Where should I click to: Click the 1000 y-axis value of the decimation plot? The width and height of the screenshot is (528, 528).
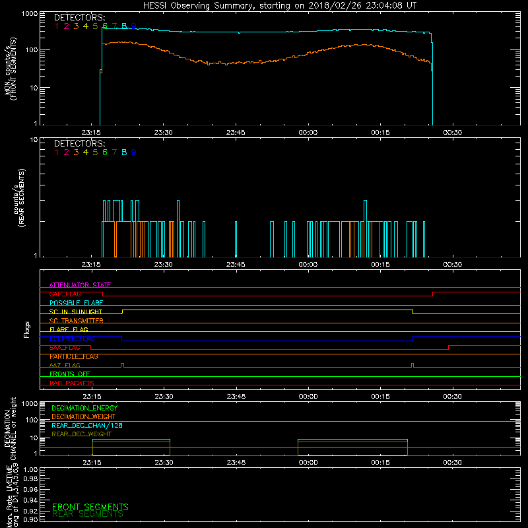click(x=30, y=404)
